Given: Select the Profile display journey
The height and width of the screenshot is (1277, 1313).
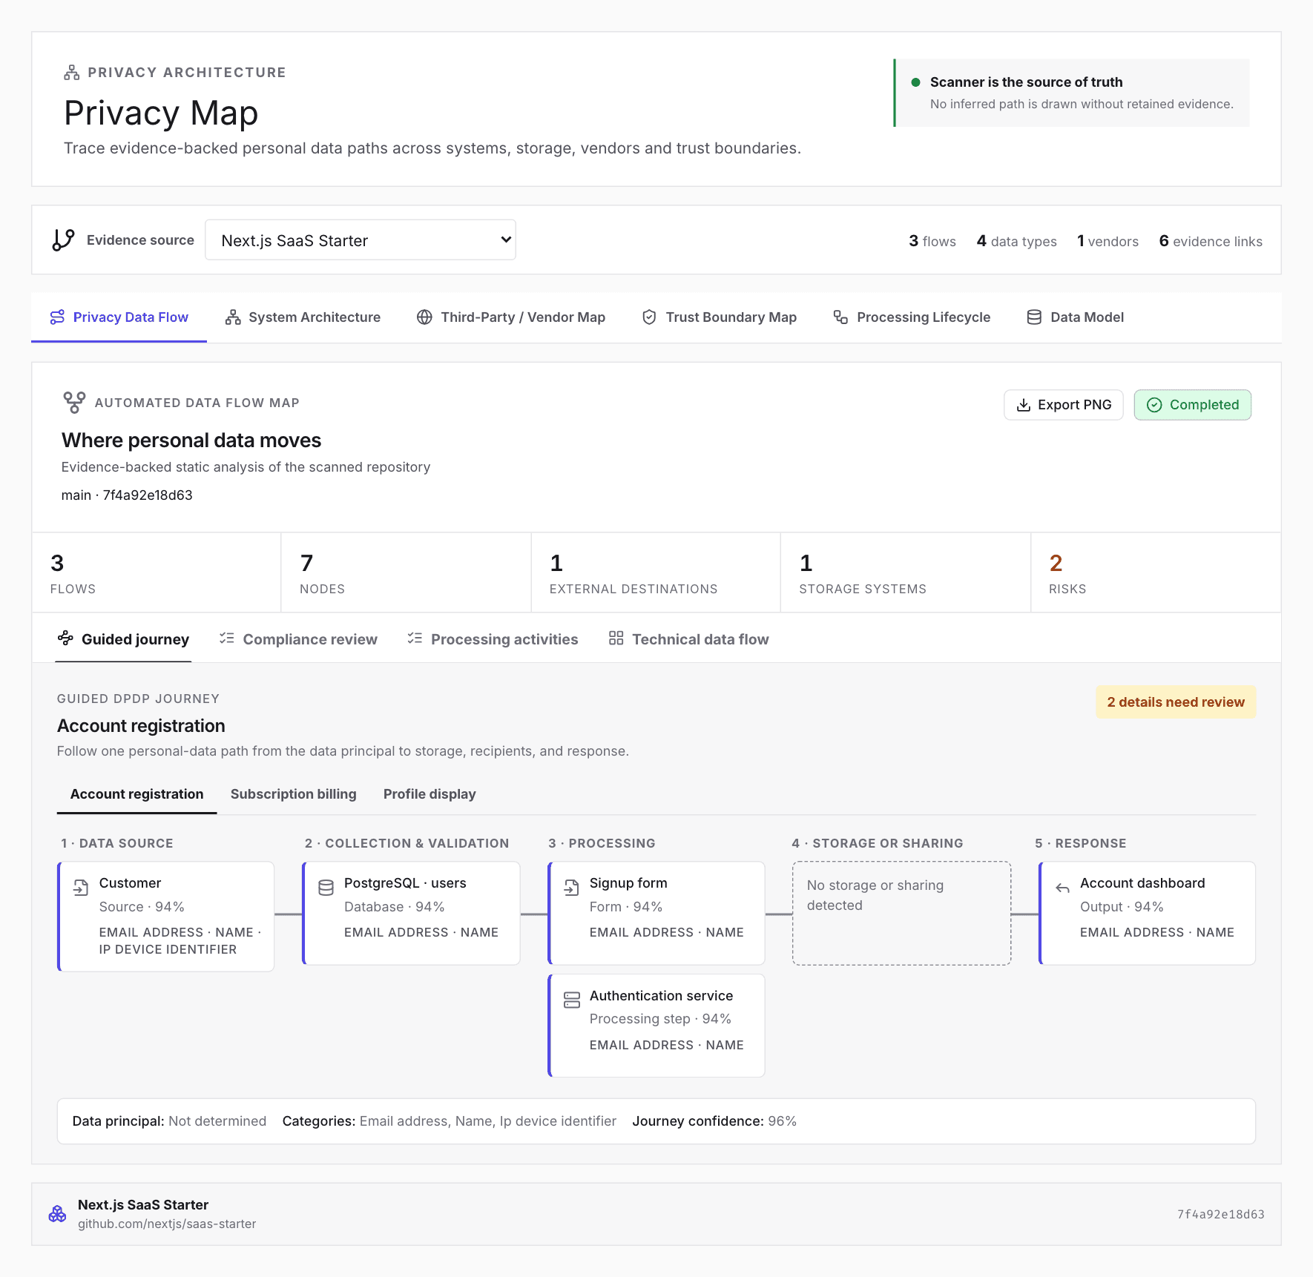Looking at the screenshot, I should click(430, 794).
